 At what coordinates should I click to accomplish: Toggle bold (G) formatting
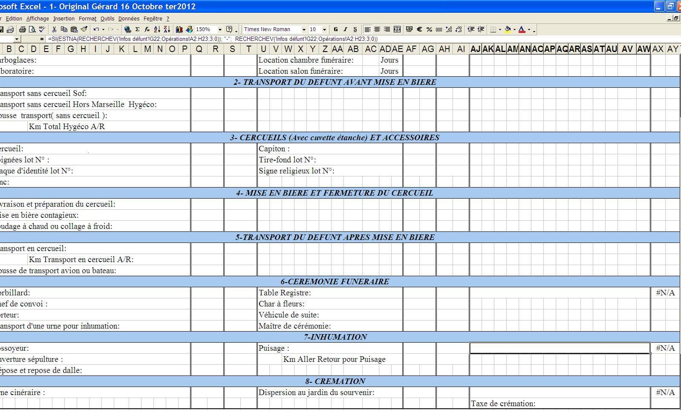tap(336, 29)
